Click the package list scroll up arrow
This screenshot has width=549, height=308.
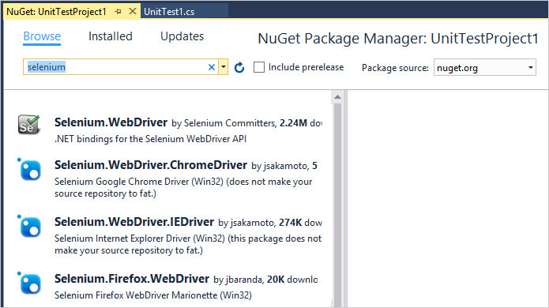click(x=337, y=97)
